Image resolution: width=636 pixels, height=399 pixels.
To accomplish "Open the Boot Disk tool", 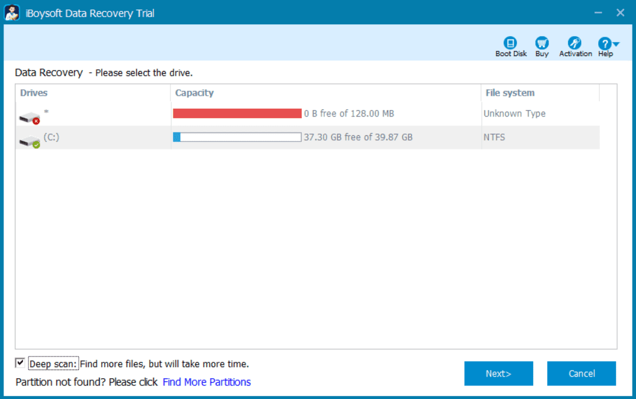I will 510,47.
